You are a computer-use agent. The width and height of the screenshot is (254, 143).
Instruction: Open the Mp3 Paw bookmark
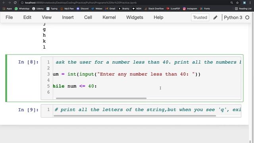(x=67, y=9)
